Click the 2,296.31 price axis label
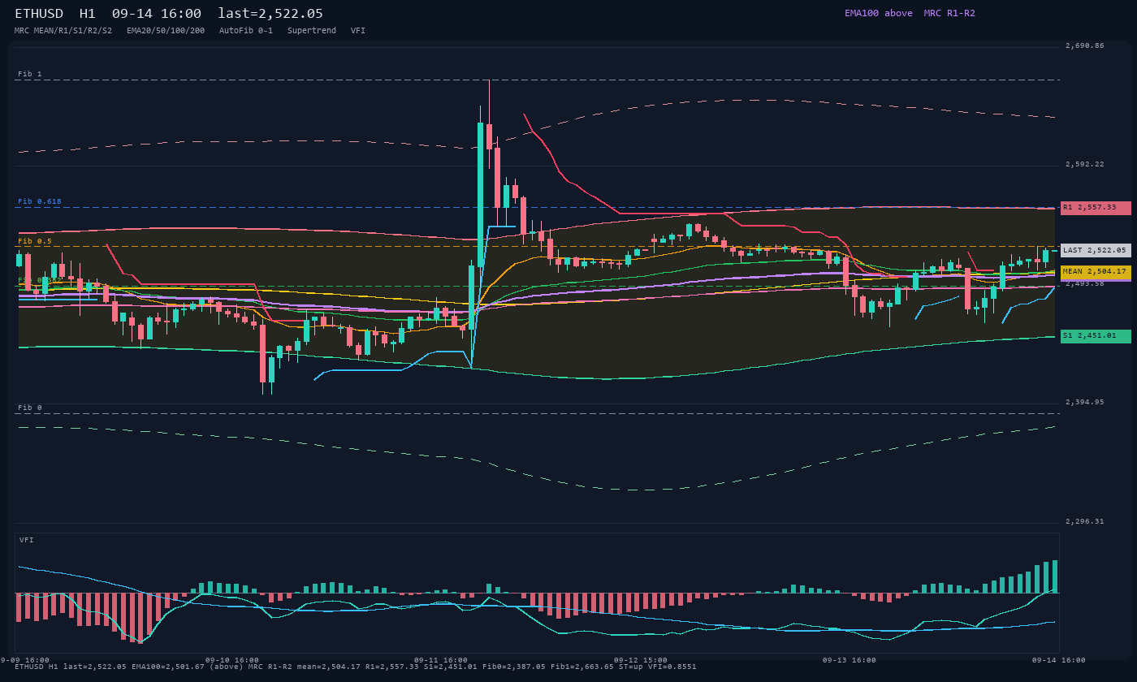This screenshot has width=1137, height=682. 1085,521
